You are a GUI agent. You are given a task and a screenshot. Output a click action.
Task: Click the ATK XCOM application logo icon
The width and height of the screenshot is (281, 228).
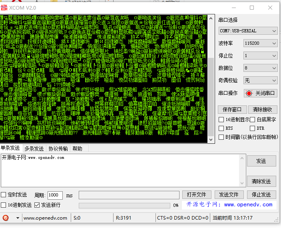pos(4,8)
